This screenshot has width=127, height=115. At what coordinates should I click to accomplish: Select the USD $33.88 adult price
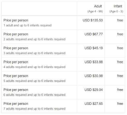point(94,62)
